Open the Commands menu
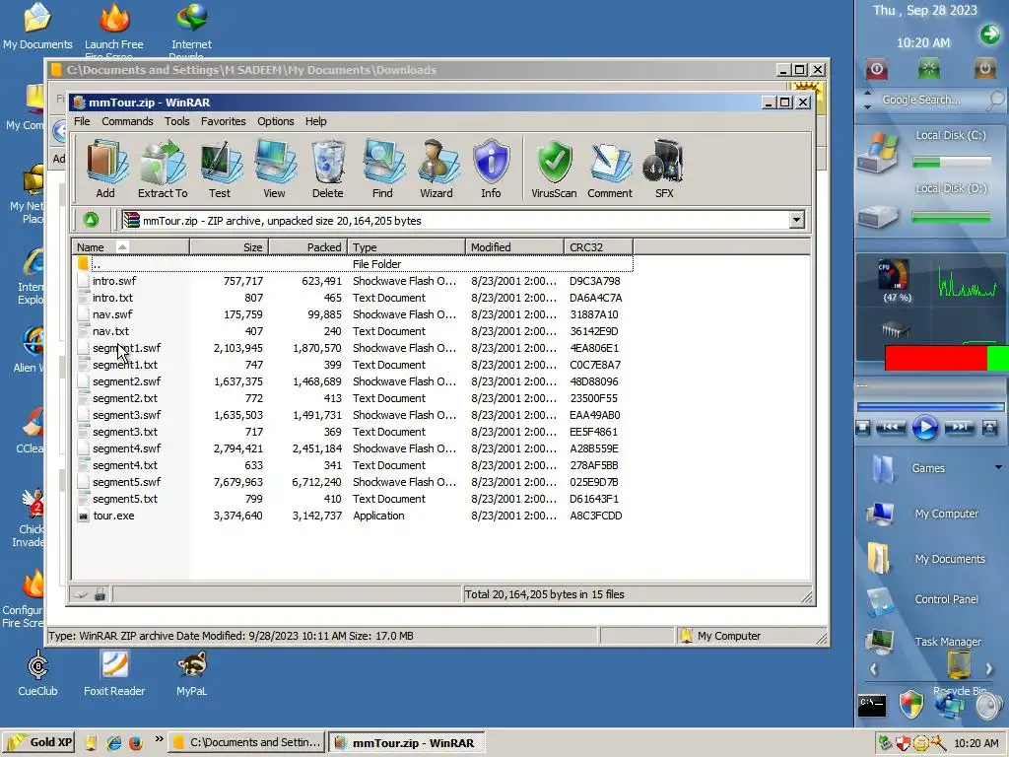 point(127,121)
